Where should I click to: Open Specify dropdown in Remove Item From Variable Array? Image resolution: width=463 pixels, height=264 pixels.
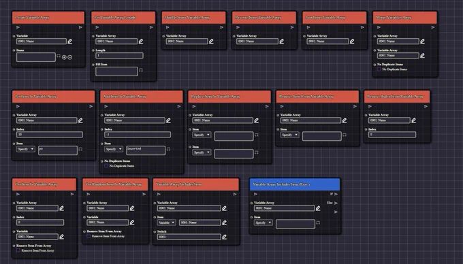click(x=289, y=135)
